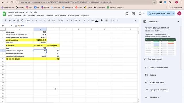The height and width of the screenshot is (103, 184).
Task: Select cell with цена договора
Action: (20, 40)
